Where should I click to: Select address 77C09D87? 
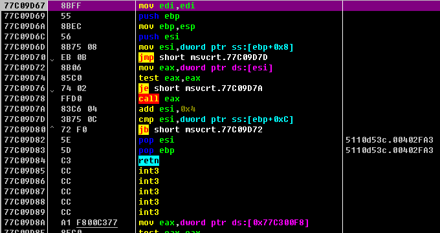[x=25, y=192]
